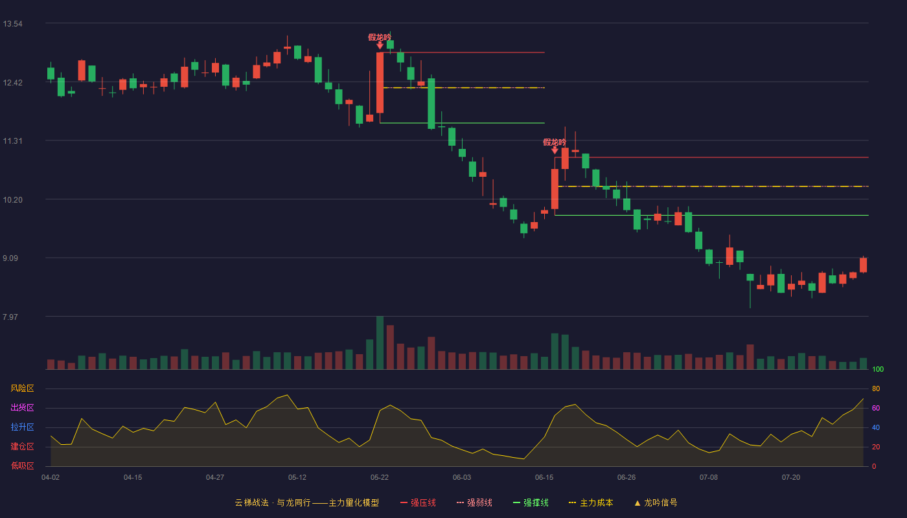Click the 06-26 date label
The width and height of the screenshot is (907, 518).
(x=626, y=477)
